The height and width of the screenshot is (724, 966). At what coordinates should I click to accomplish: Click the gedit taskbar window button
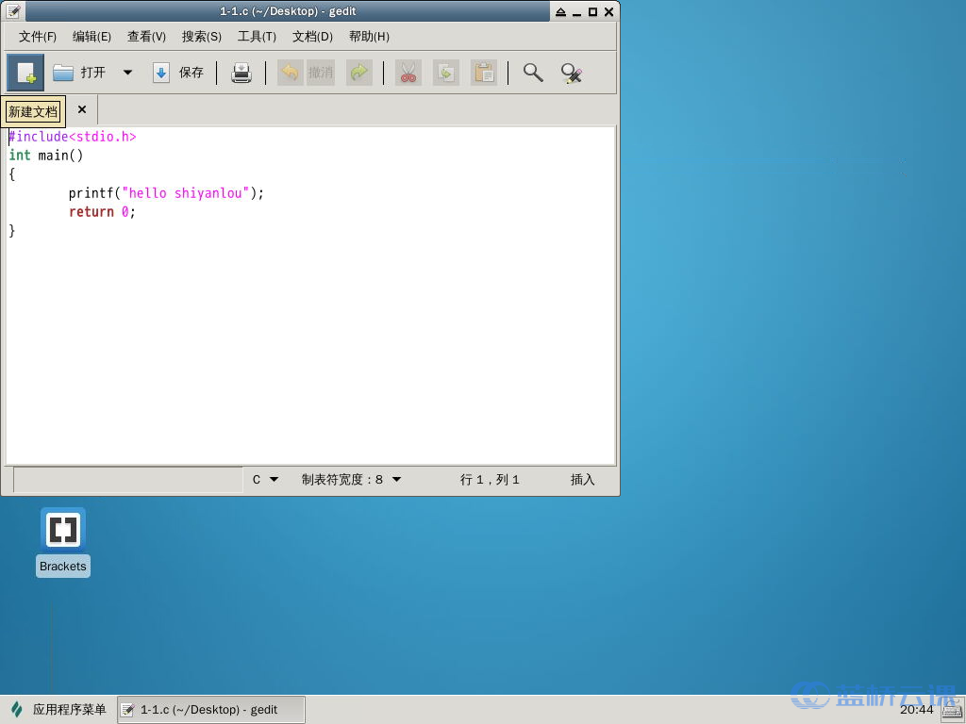211,709
